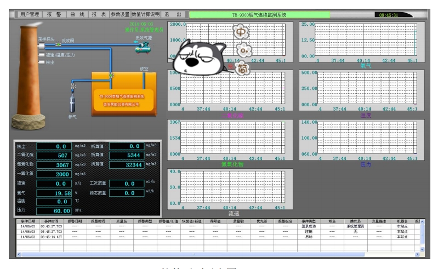
Task: Click the husky cartoon input method mascot
Action: click(x=200, y=58)
